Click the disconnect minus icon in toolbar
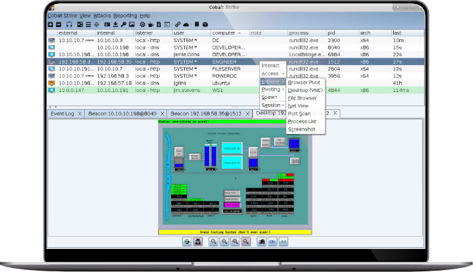Image resolution: width=473 pixels, height=272 pixels. 58,24
